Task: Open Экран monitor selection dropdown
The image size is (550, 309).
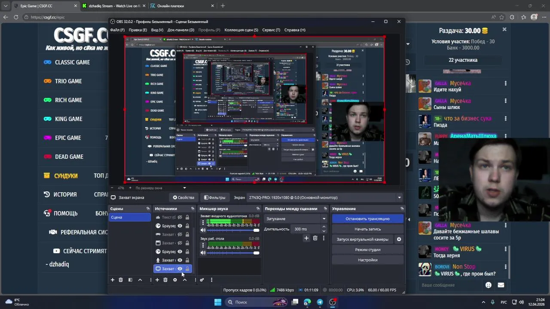Action: (x=325, y=197)
